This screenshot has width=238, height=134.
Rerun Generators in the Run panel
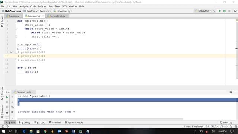pos(7,97)
